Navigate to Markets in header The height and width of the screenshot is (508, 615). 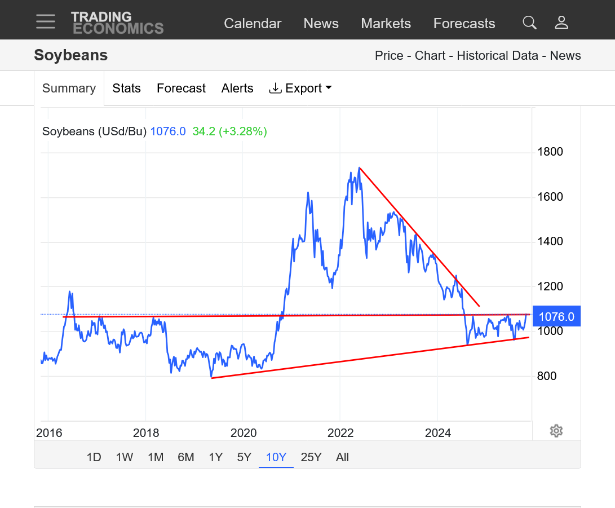(x=386, y=24)
